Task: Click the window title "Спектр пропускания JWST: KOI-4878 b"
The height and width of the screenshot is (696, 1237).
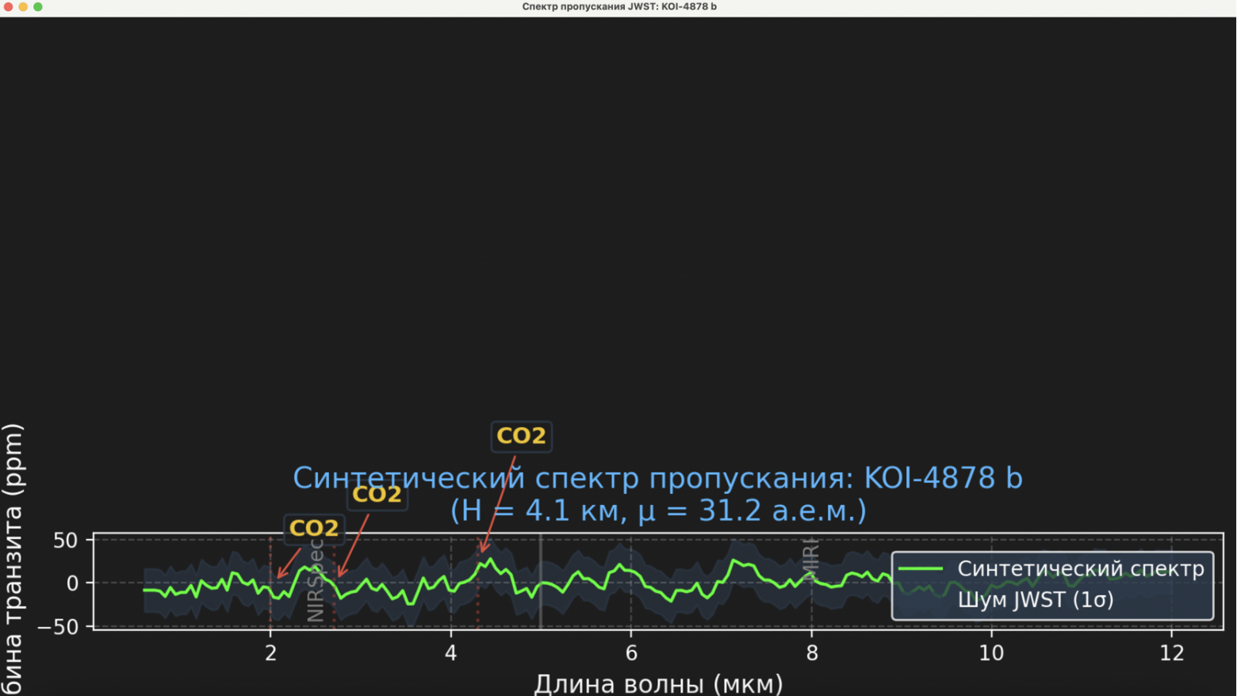Action: [618, 6]
